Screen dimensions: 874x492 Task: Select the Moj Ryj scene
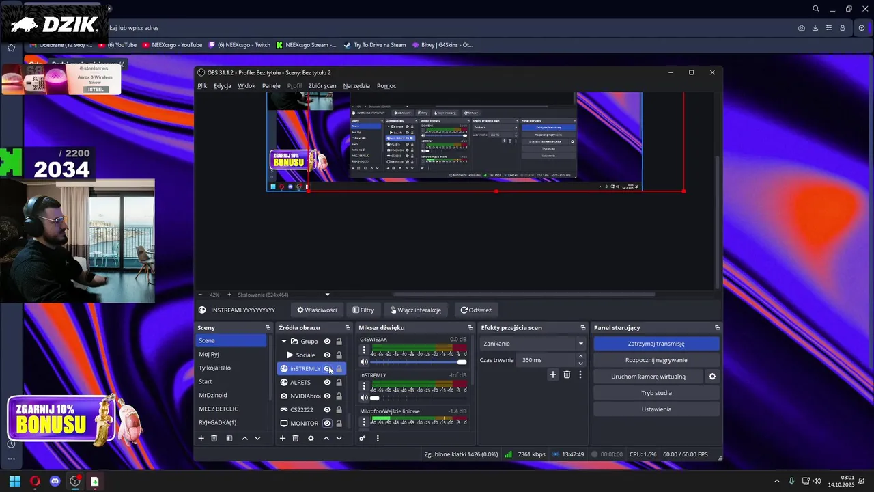click(231, 354)
